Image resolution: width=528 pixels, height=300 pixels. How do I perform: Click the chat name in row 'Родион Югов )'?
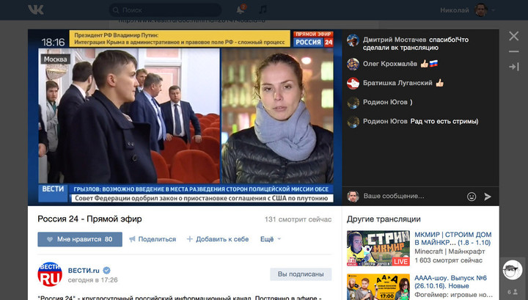[385, 102]
